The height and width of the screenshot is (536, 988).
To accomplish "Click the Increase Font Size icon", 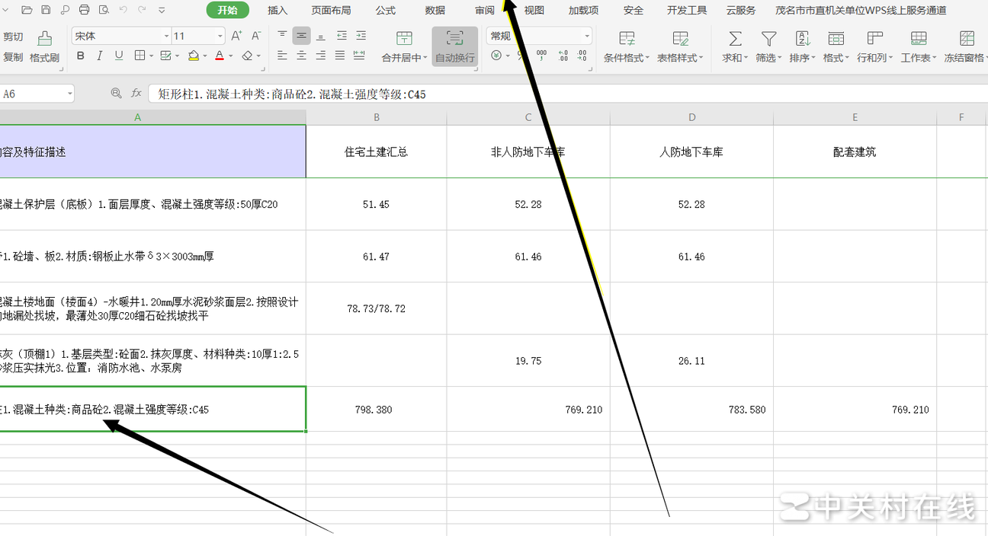I will 236,36.
